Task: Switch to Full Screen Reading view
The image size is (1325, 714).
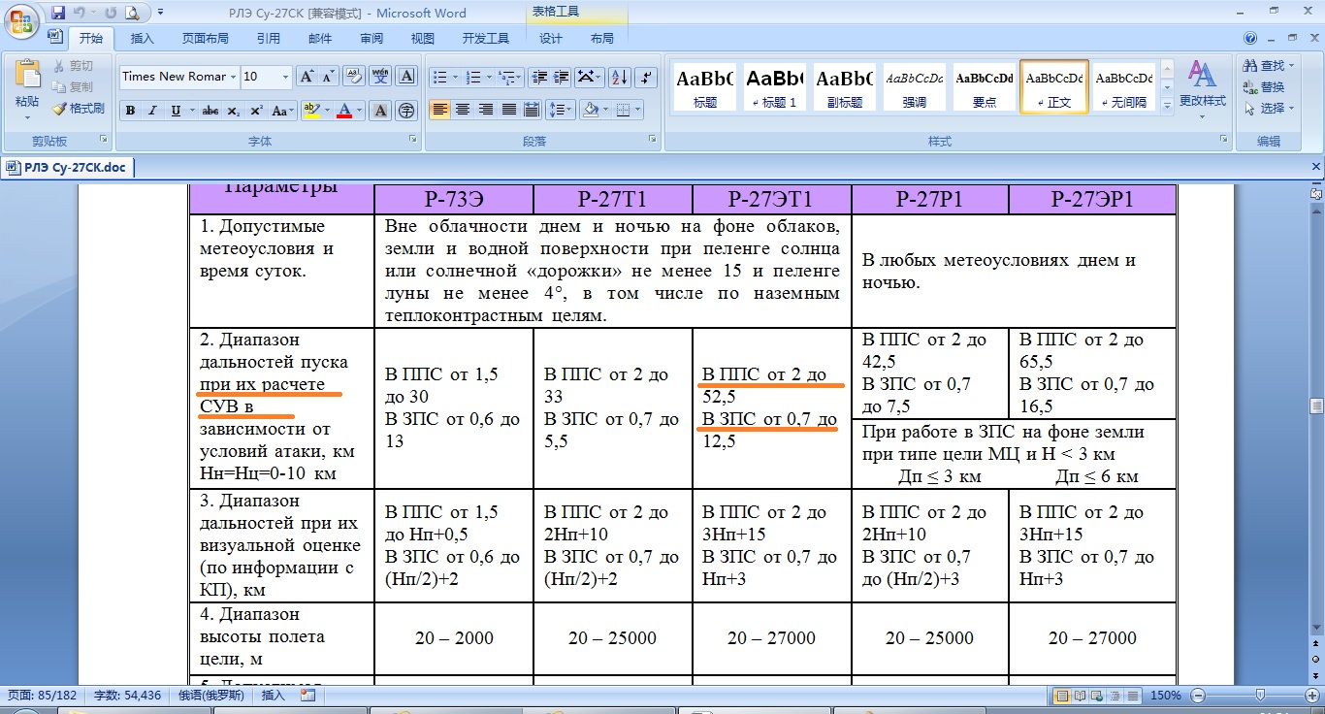Action: (1080, 696)
